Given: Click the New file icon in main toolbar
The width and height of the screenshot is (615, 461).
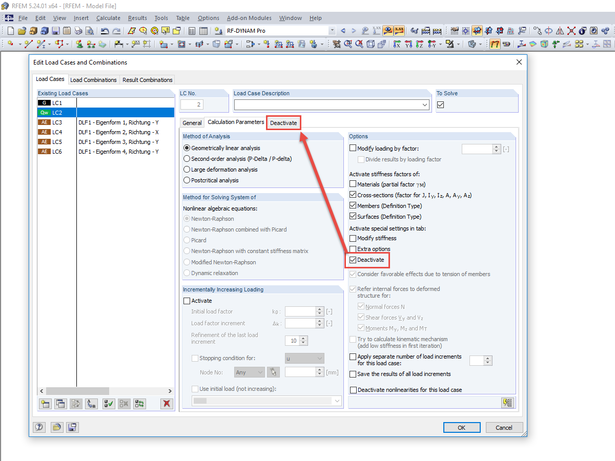Looking at the screenshot, I should point(11,31).
